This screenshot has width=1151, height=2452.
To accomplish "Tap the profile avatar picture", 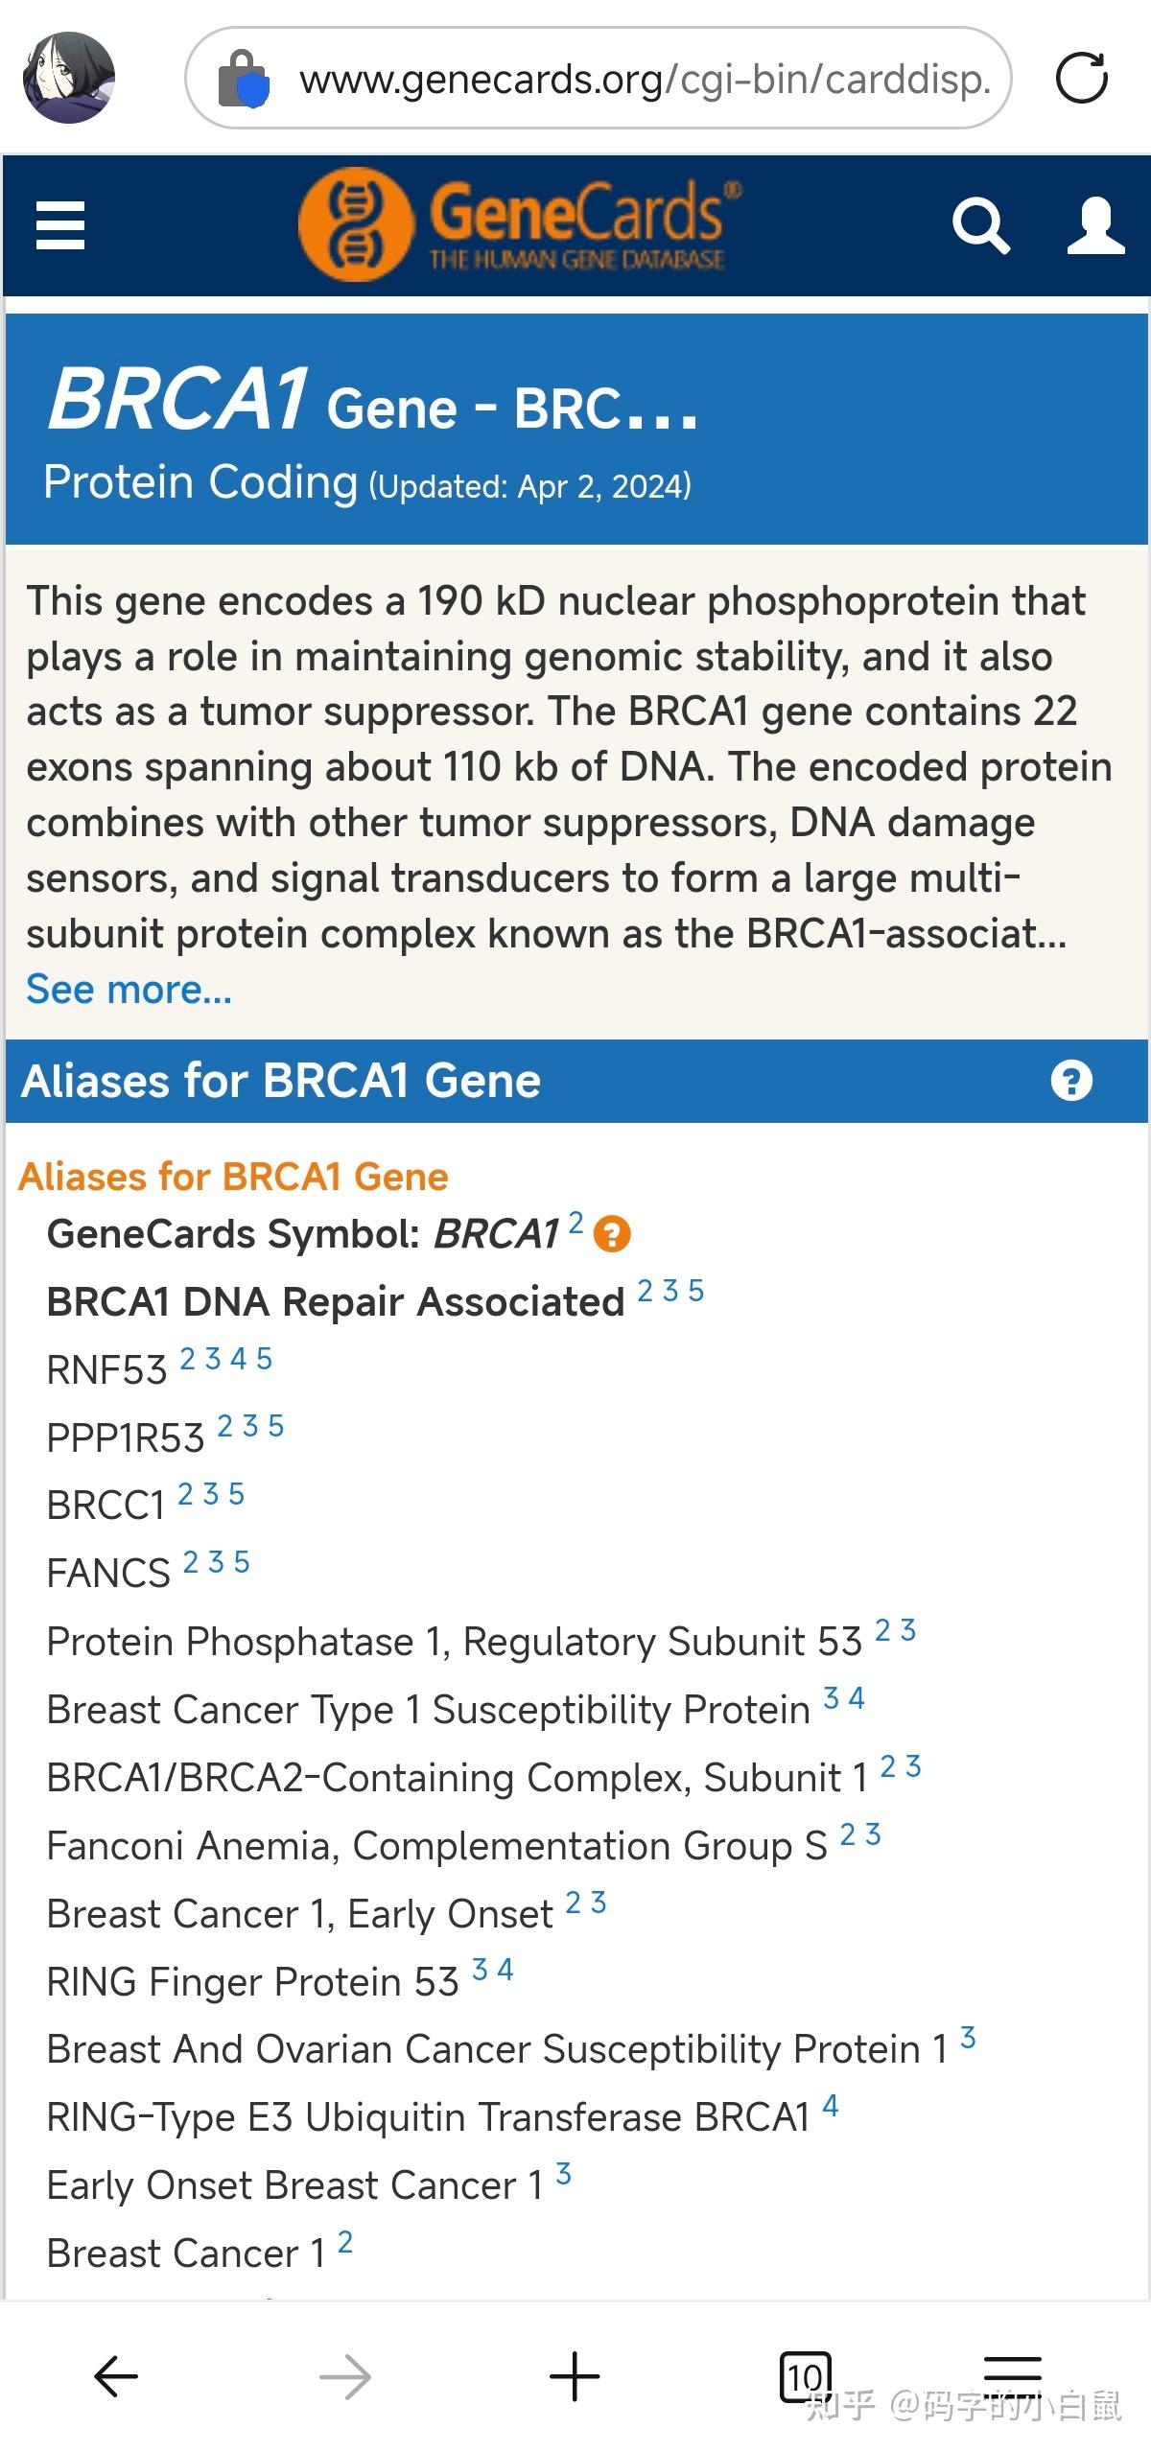I will point(69,78).
